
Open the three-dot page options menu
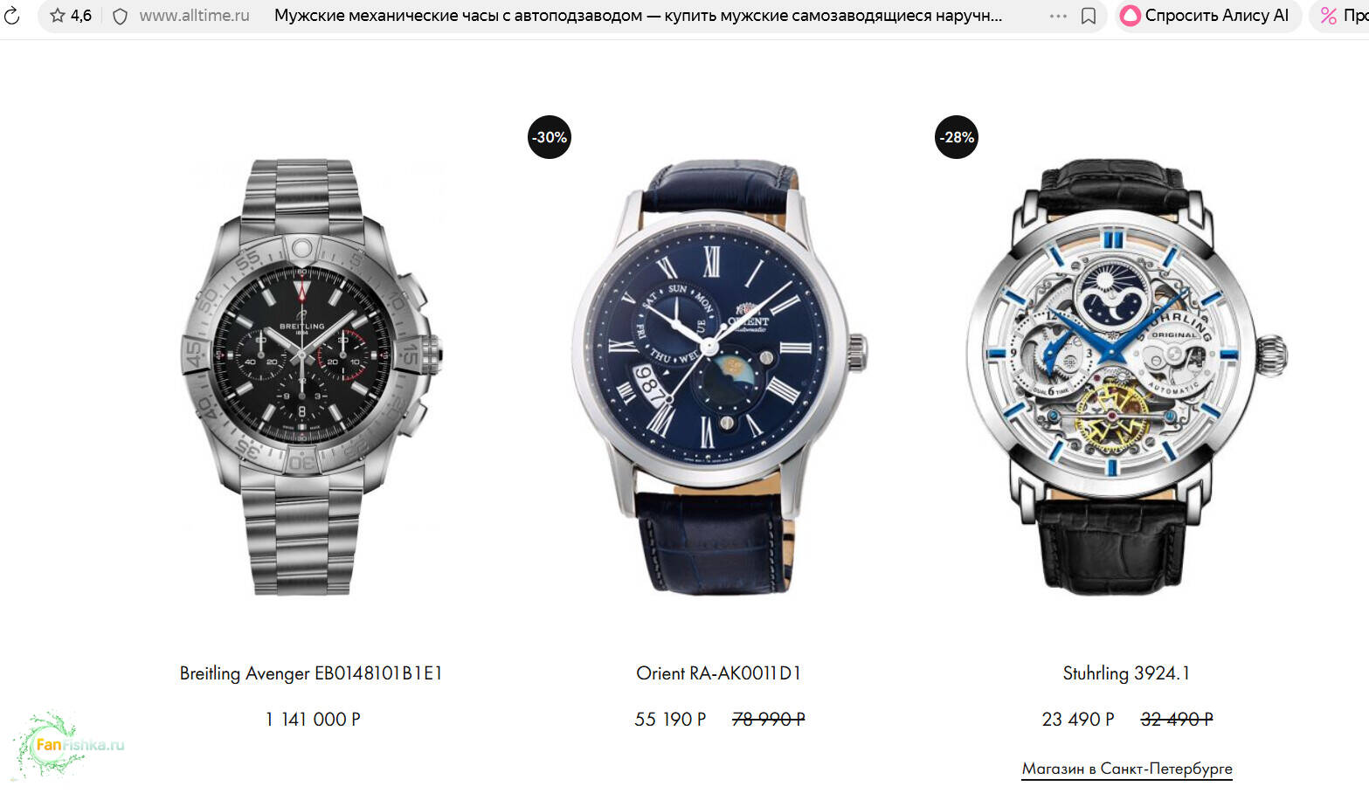pyautogui.click(x=1058, y=16)
